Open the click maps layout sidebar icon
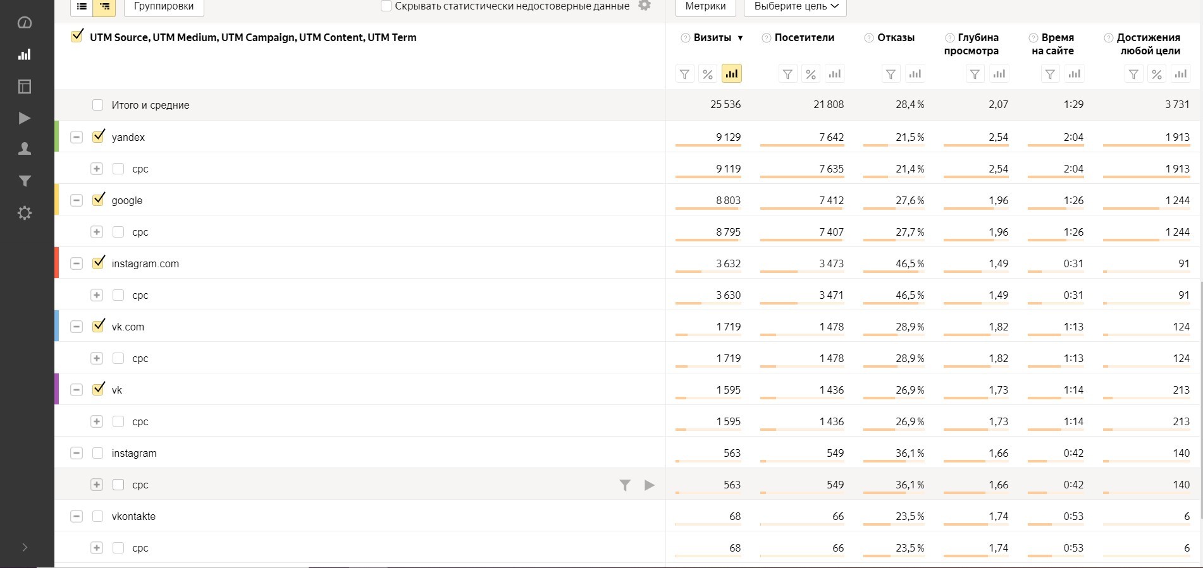Viewport: 1203px width, 568px height. pyautogui.click(x=24, y=87)
